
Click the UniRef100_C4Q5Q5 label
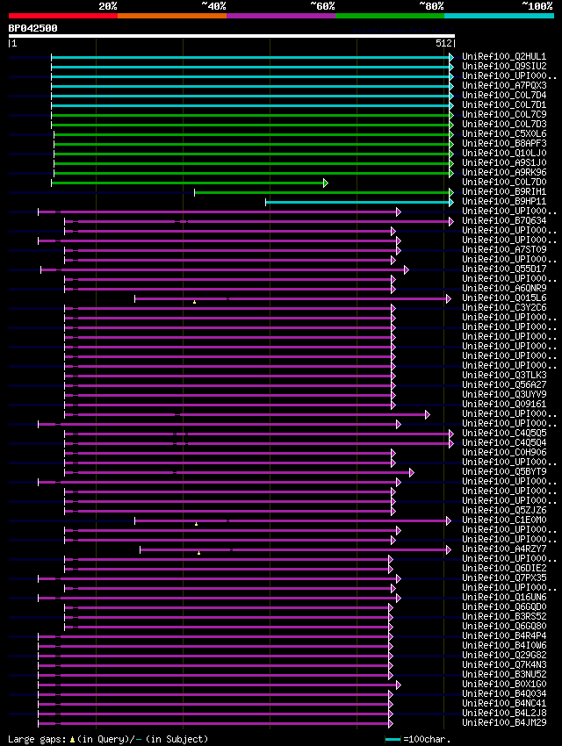click(504, 433)
